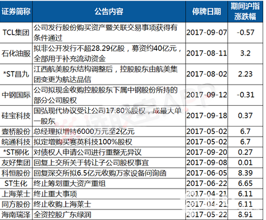
Task: Click value 6.11 in 上海莱士 row
Action: pos(245,194)
